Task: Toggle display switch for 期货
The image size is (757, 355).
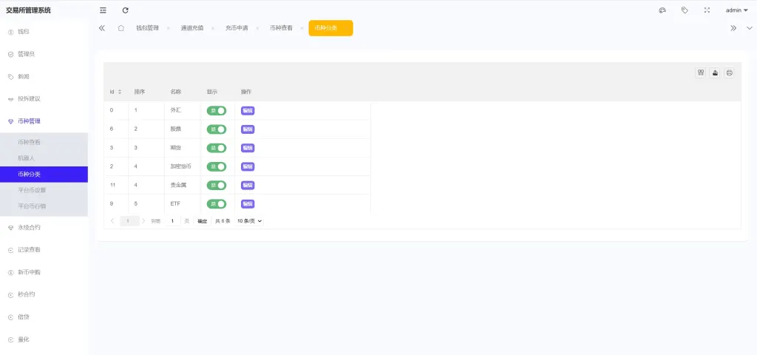Action: click(x=217, y=148)
